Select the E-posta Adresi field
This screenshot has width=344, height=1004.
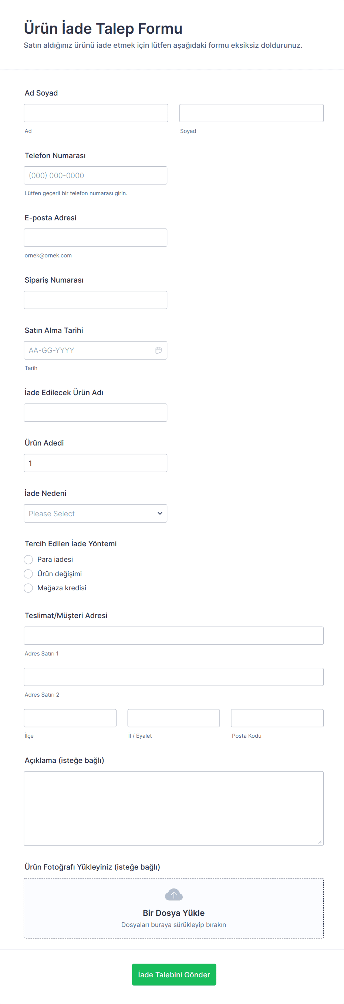click(95, 238)
